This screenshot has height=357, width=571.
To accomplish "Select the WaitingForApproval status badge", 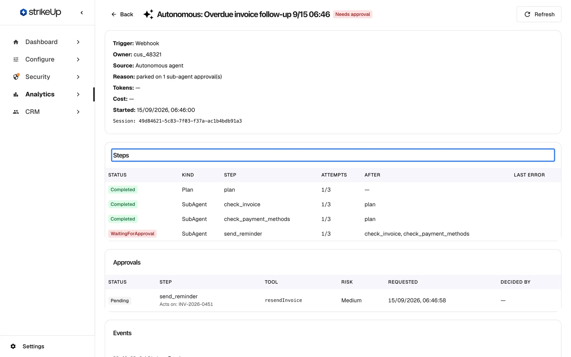I will [132, 234].
